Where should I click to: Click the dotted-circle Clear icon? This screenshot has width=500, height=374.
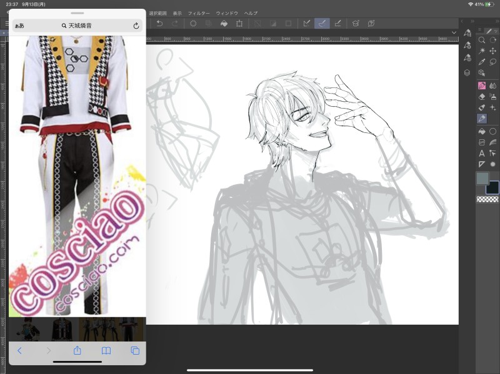pos(193,24)
